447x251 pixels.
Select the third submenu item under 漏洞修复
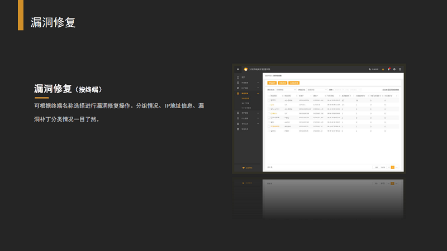[x=246, y=108]
